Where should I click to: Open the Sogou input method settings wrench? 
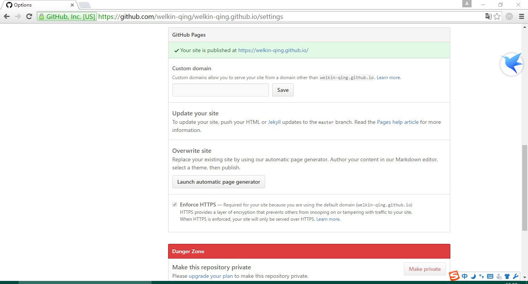point(515,276)
